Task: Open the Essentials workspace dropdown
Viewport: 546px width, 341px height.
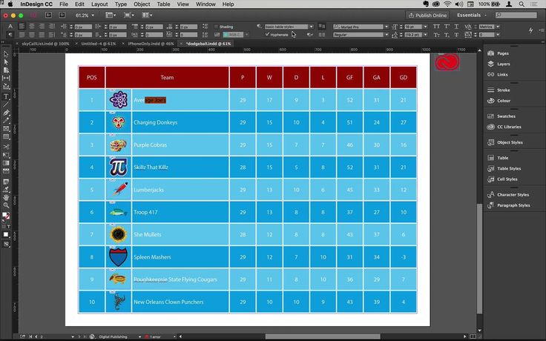Action: coord(472,16)
